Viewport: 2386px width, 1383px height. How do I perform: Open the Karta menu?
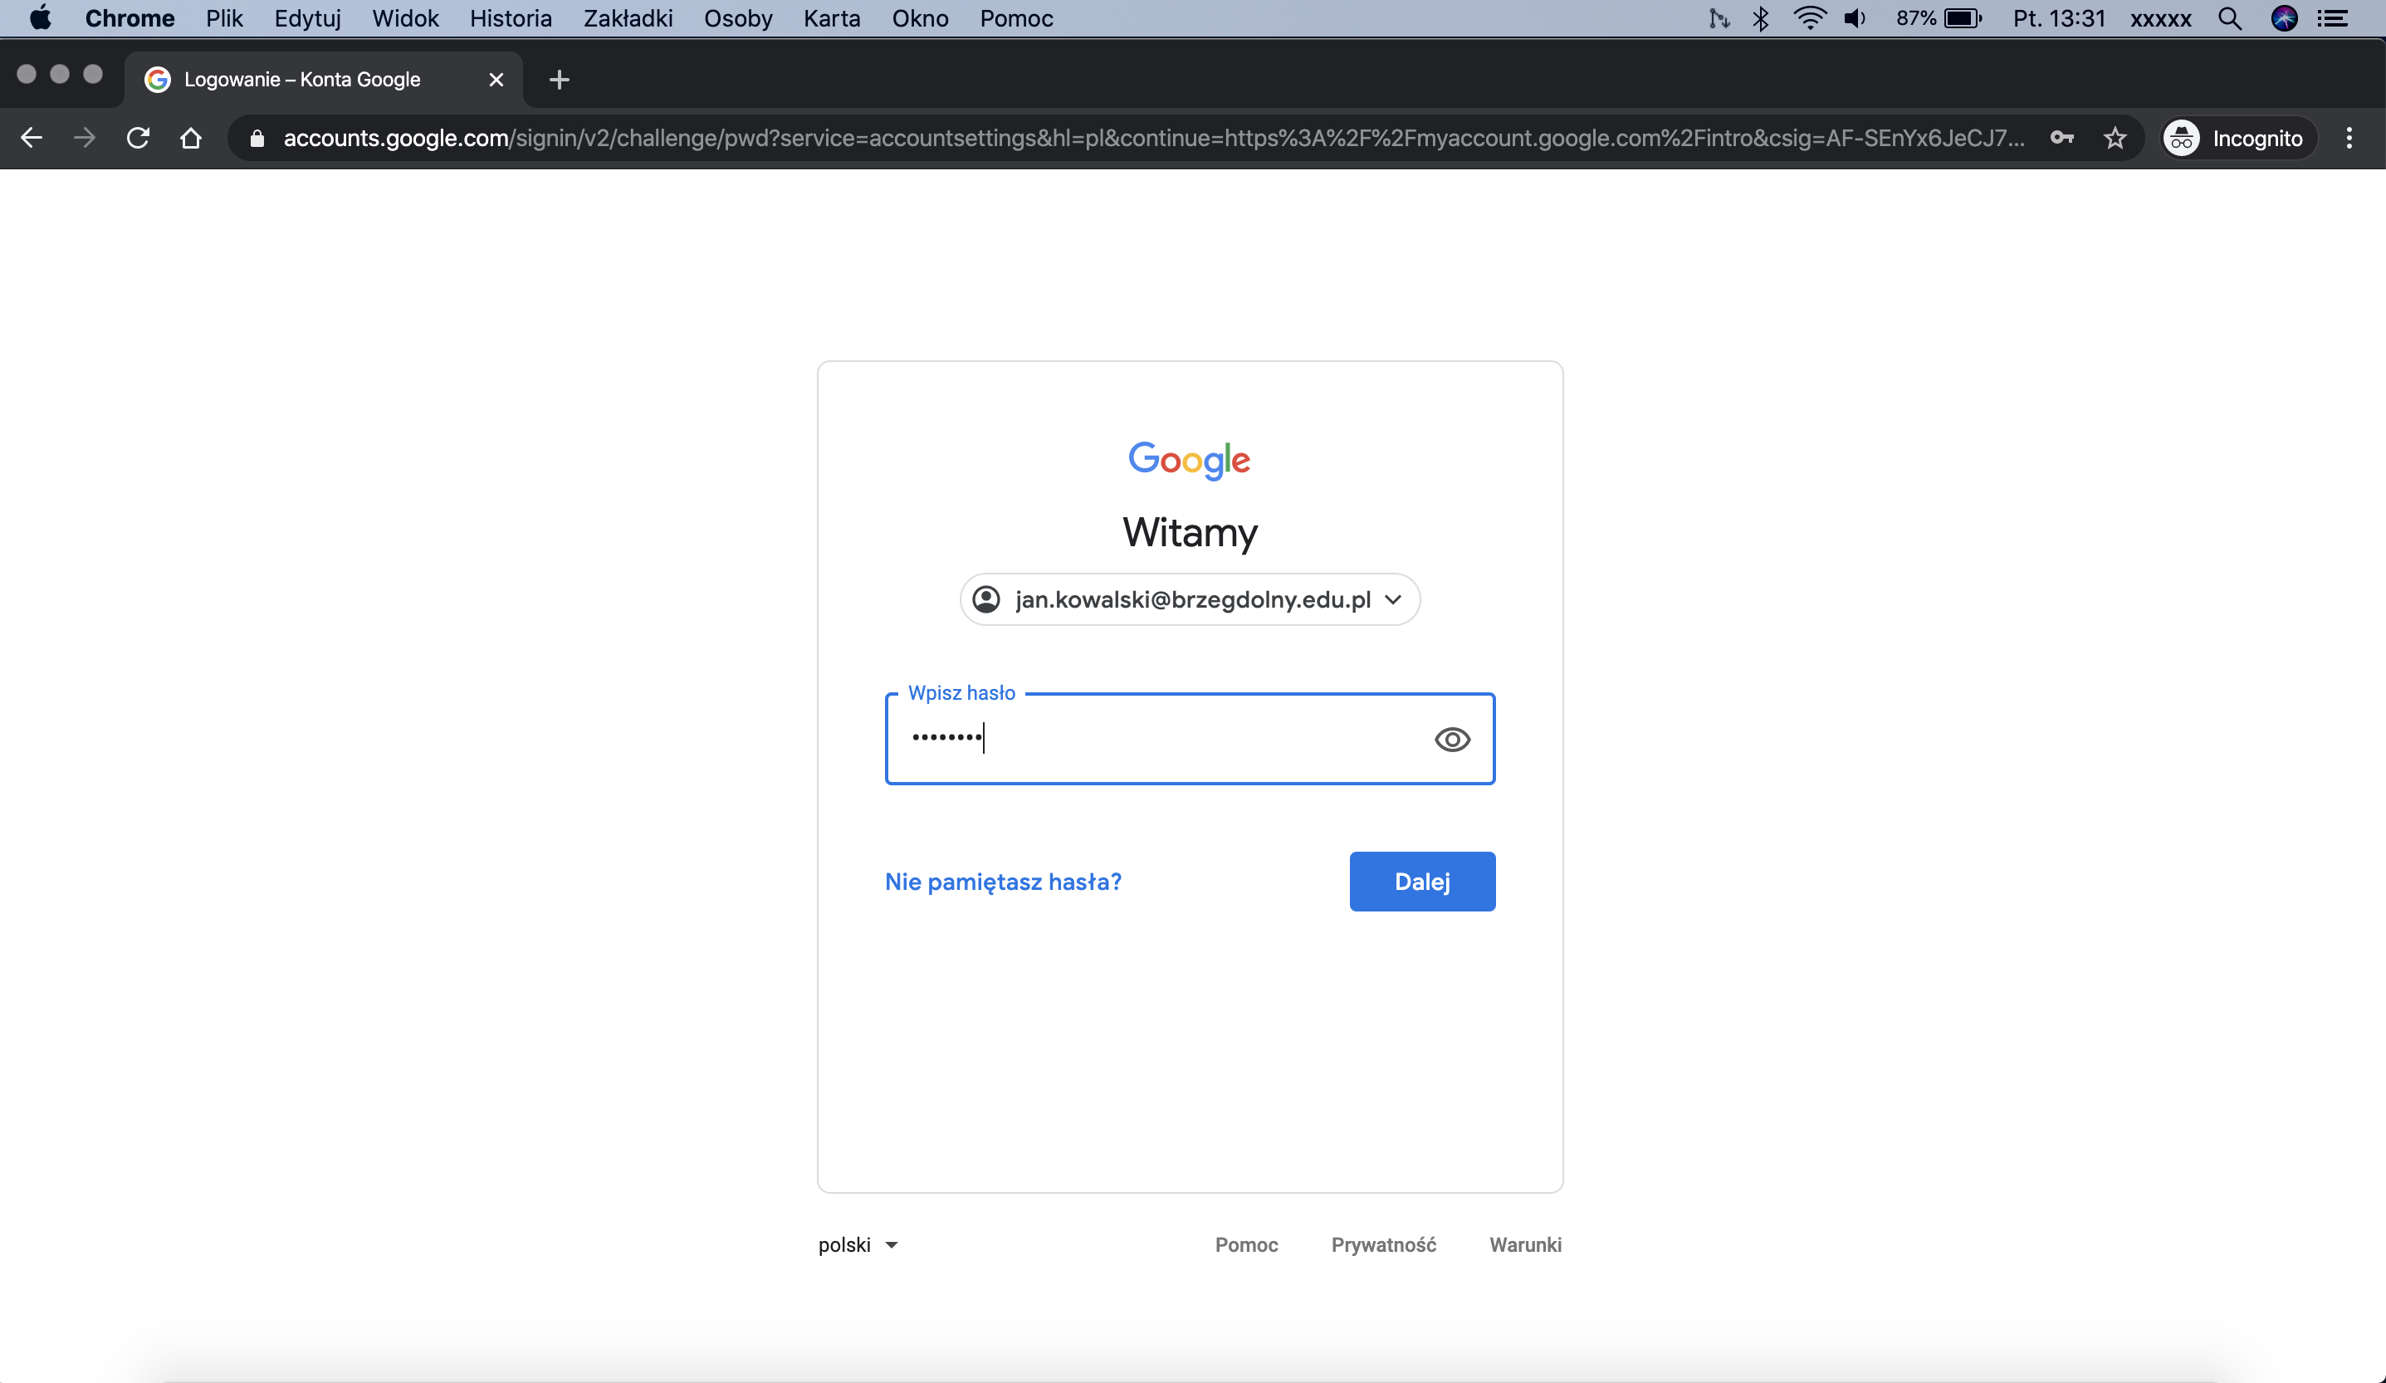831,18
